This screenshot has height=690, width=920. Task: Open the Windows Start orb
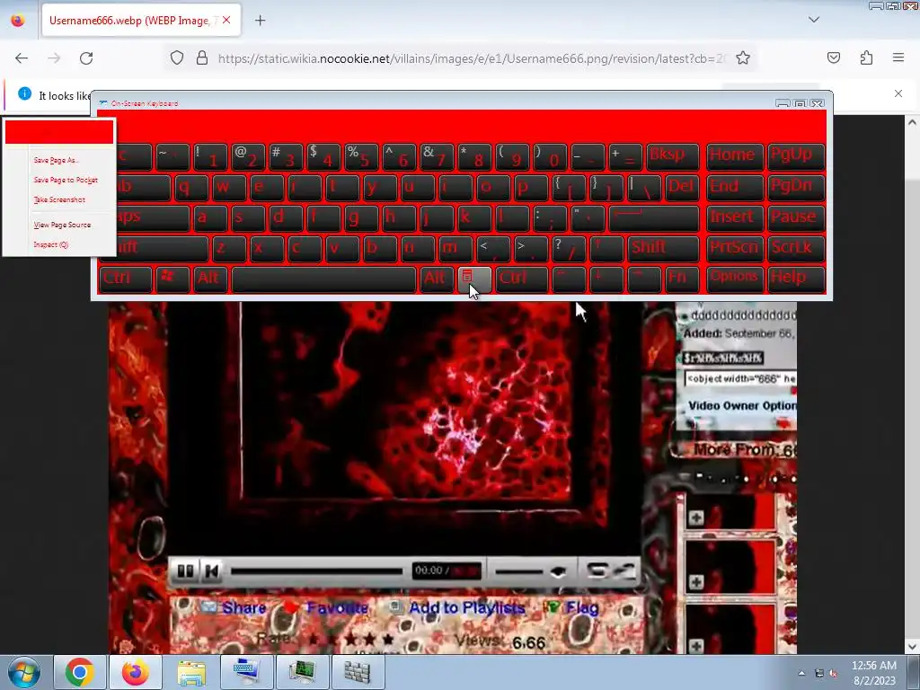click(x=24, y=672)
